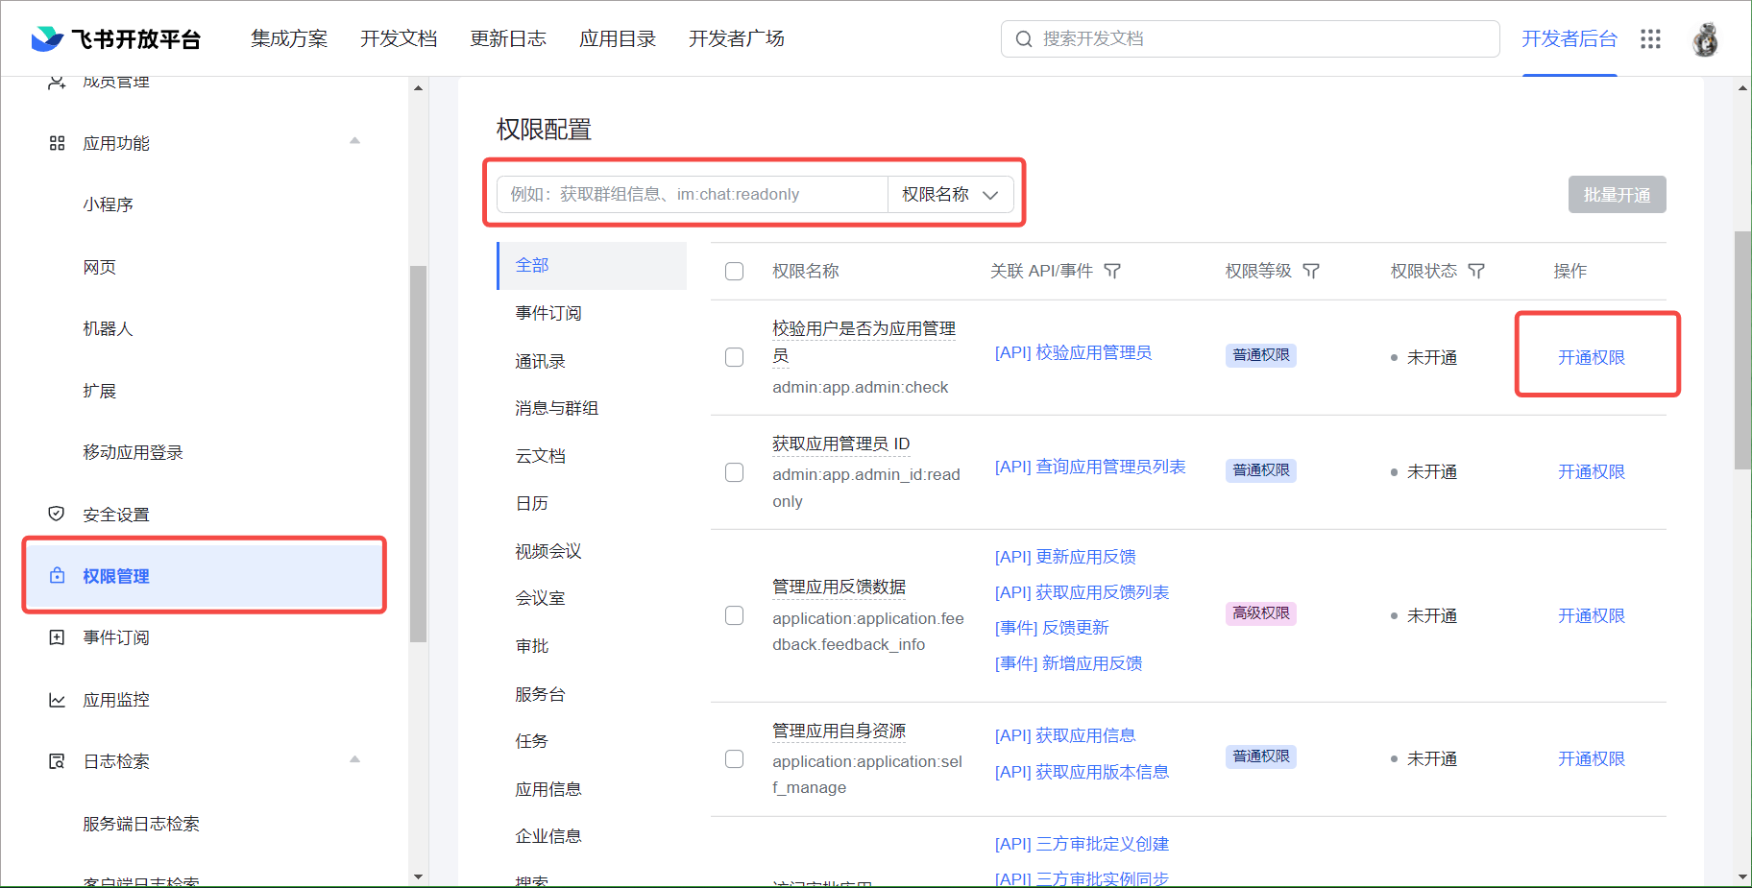The height and width of the screenshot is (888, 1752).
Task: Click the chart icon for 应用监控
Action: (57, 700)
